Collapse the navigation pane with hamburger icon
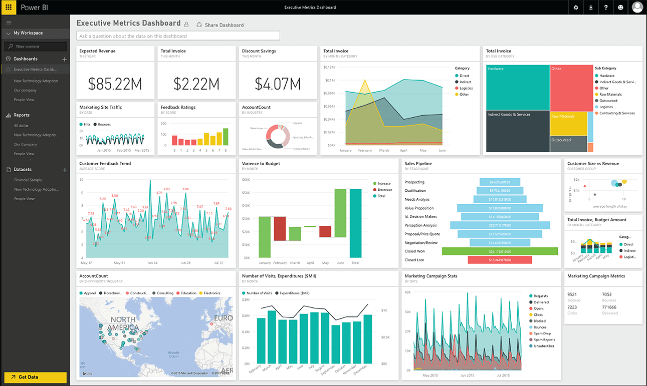Screen dimensions: 647x386 click(x=9, y=23)
